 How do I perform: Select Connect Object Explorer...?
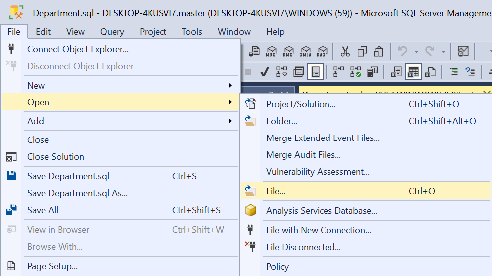[x=78, y=49]
